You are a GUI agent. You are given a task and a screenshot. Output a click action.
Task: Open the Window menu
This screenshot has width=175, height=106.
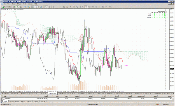click(x=30, y=4)
